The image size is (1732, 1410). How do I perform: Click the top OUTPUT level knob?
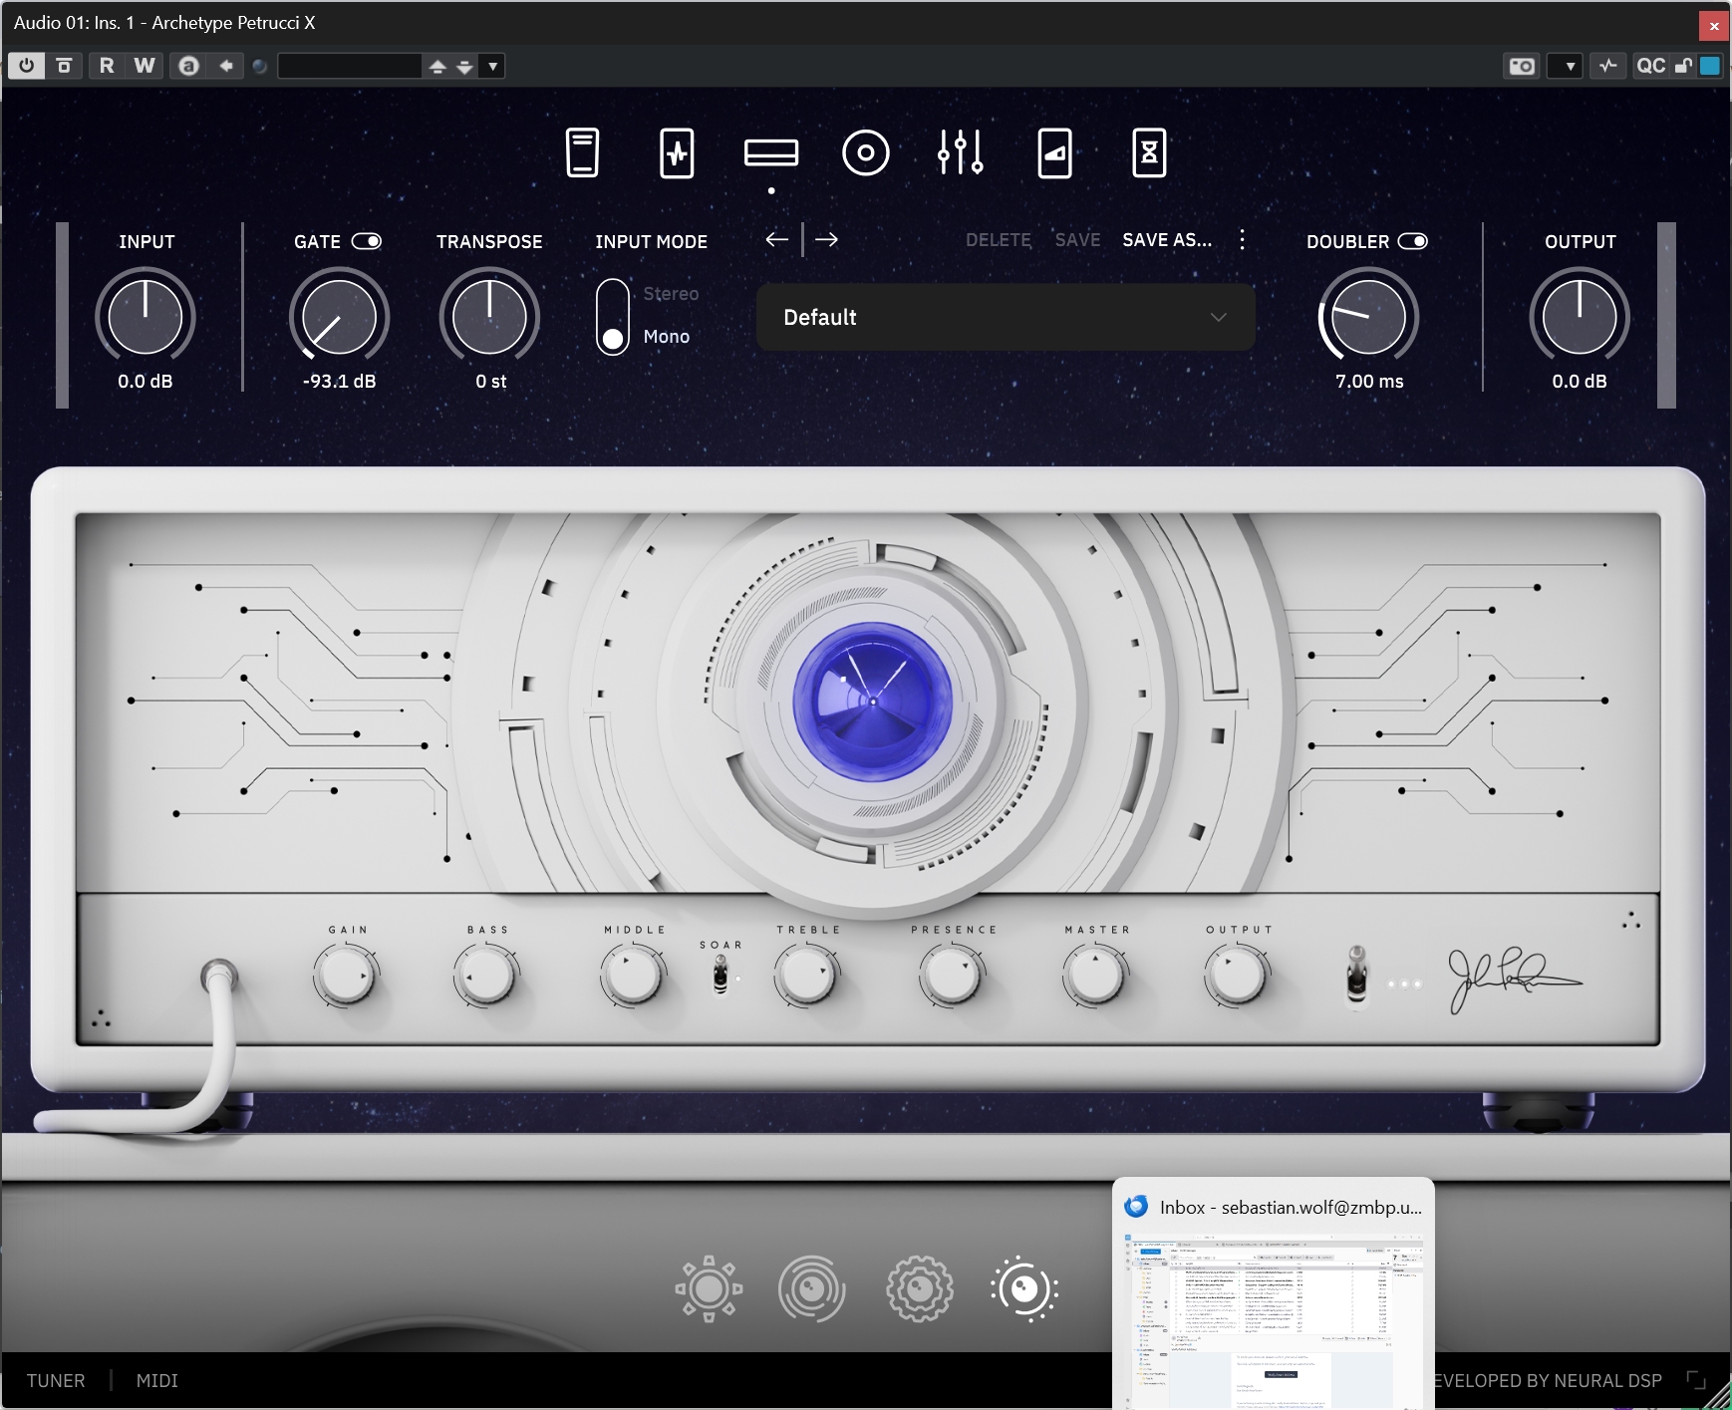click(1580, 316)
